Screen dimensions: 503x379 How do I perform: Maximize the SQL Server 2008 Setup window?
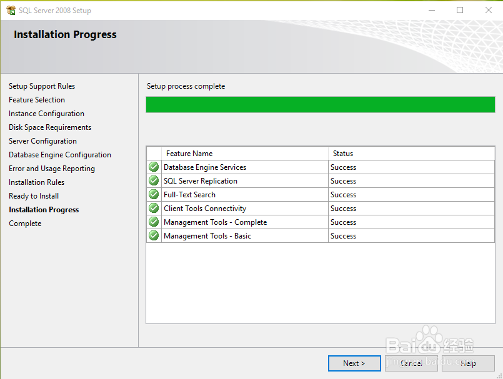tap(460, 10)
